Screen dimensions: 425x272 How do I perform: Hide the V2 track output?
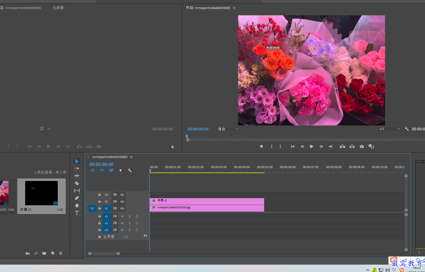[x=122, y=202]
